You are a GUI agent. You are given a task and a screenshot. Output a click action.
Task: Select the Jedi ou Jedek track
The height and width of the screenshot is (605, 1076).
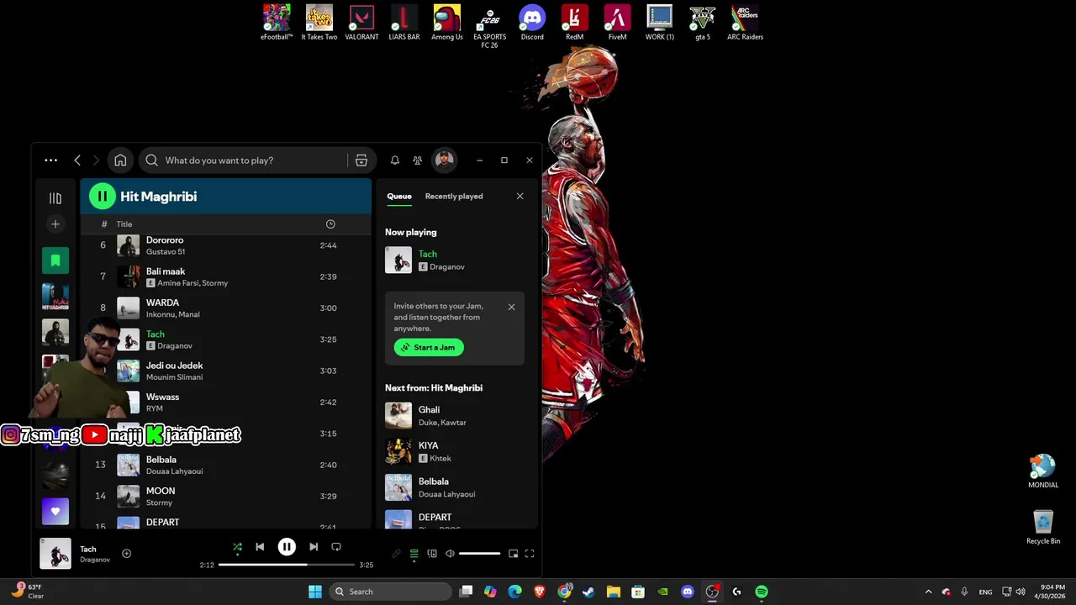225,371
